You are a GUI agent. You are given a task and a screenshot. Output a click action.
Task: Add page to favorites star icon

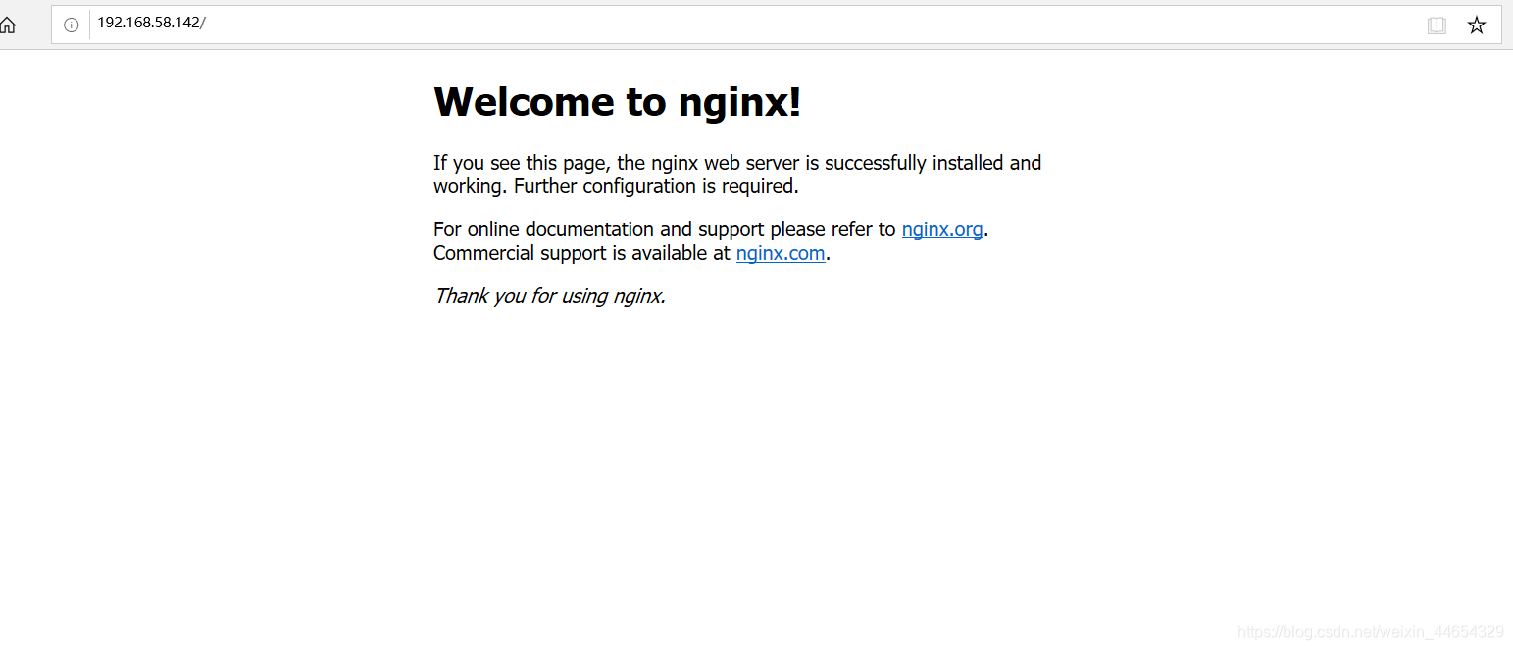coord(1476,25)
